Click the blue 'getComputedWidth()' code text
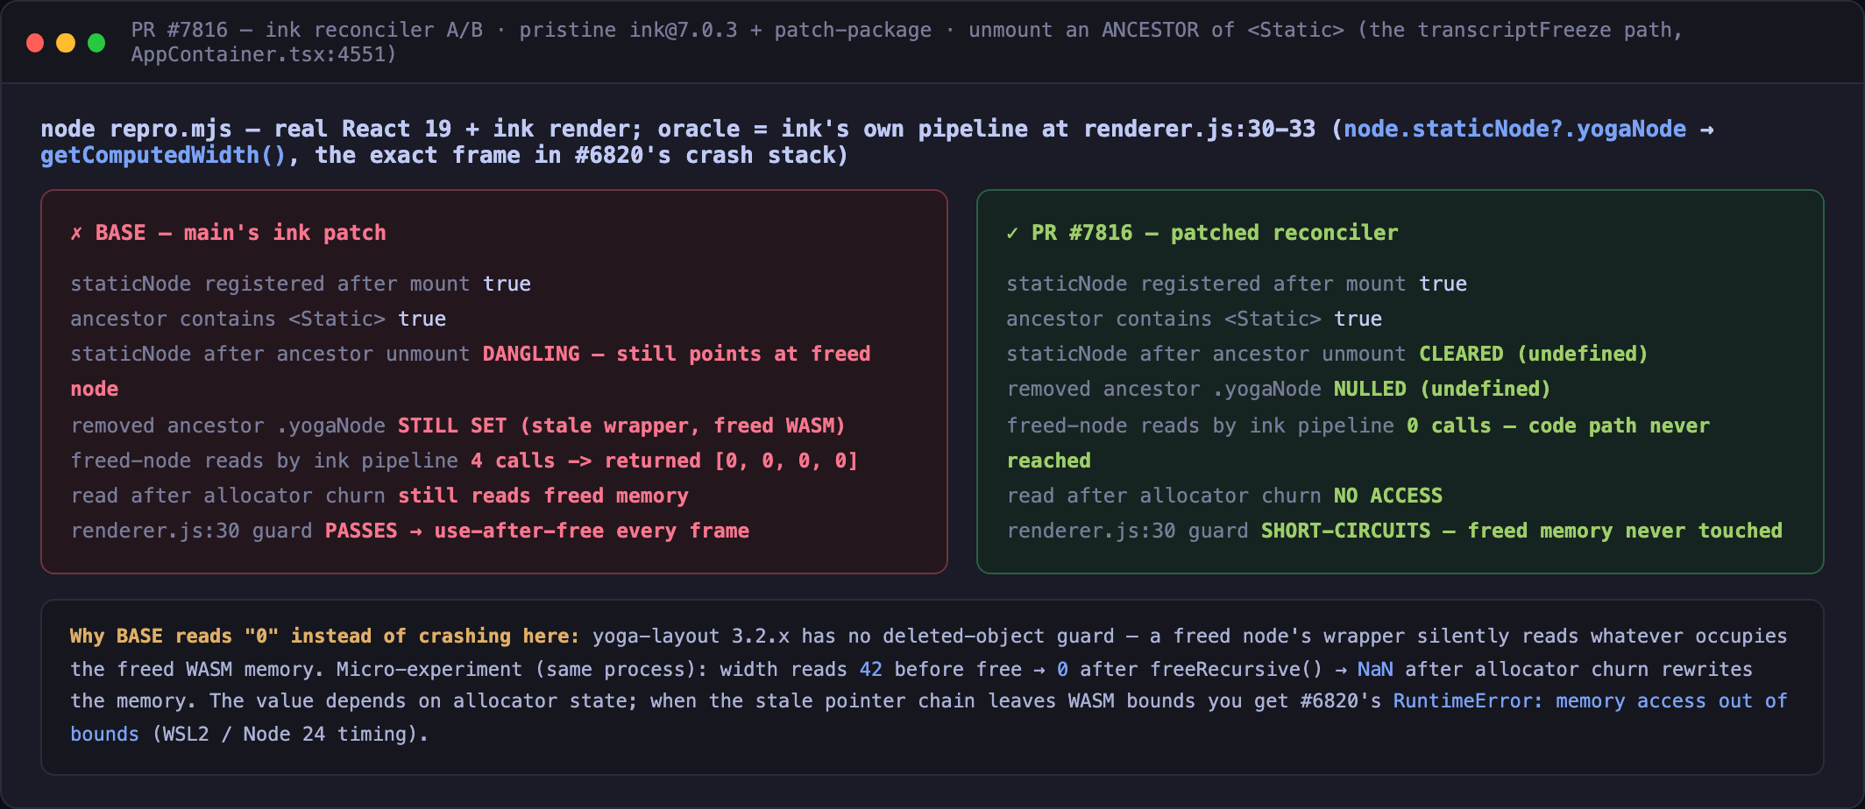Screen dimensions: 1865x809 (x=163, y=156)
